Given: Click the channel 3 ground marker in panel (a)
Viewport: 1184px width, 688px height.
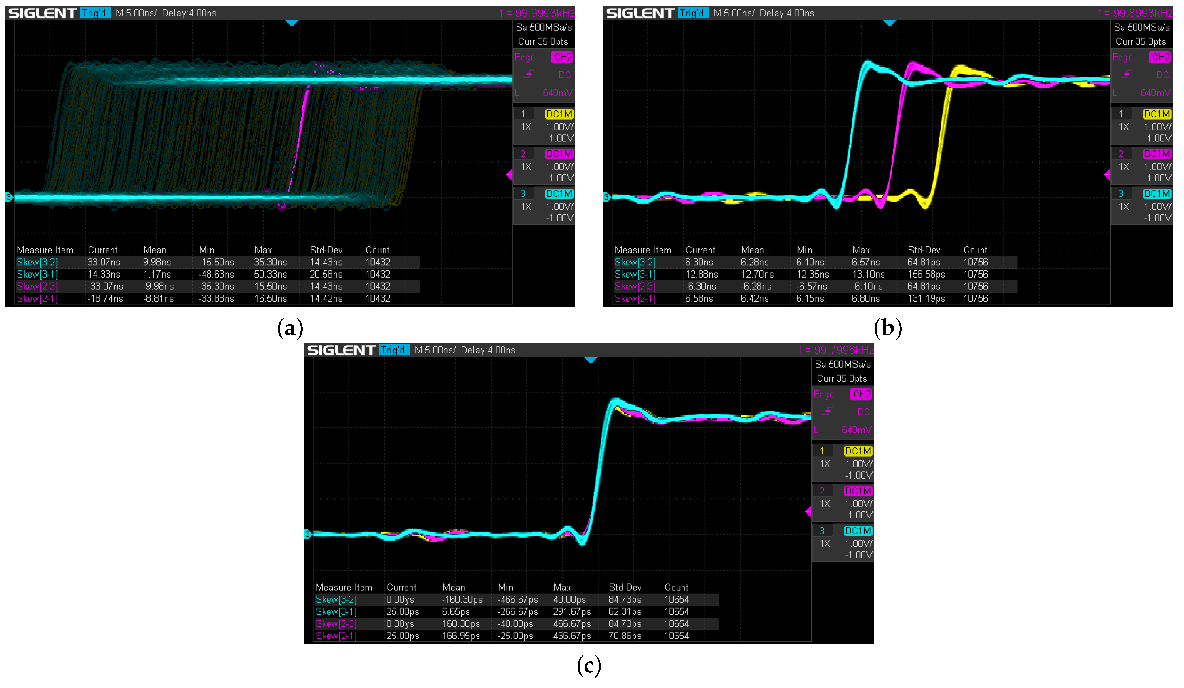Looking at the screenshot, I should 9,198.
